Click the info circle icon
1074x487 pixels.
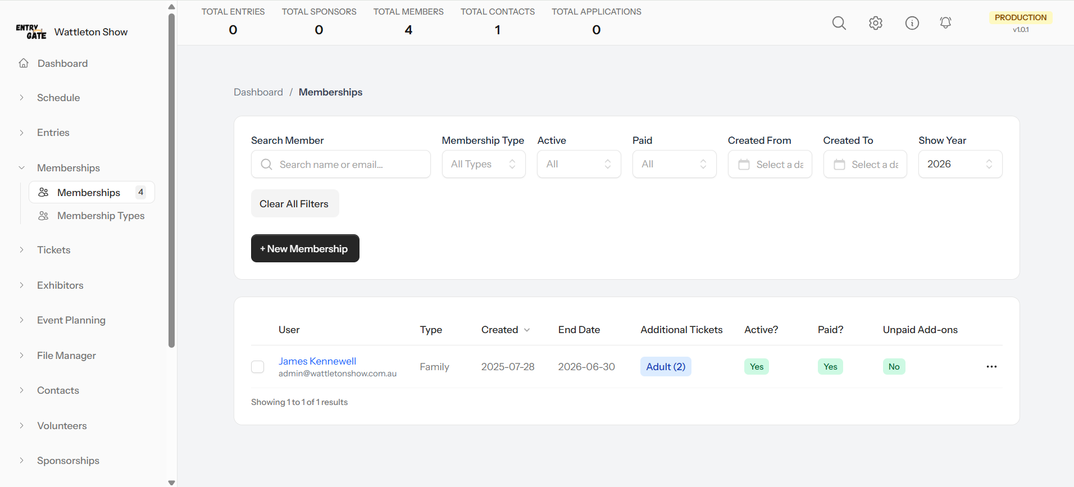point(912,23)
